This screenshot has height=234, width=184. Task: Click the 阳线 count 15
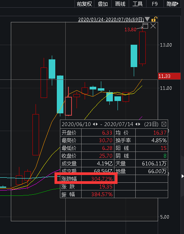click(164, 148)
